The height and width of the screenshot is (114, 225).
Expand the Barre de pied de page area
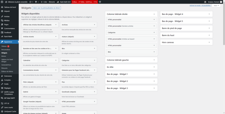point(209,28)
